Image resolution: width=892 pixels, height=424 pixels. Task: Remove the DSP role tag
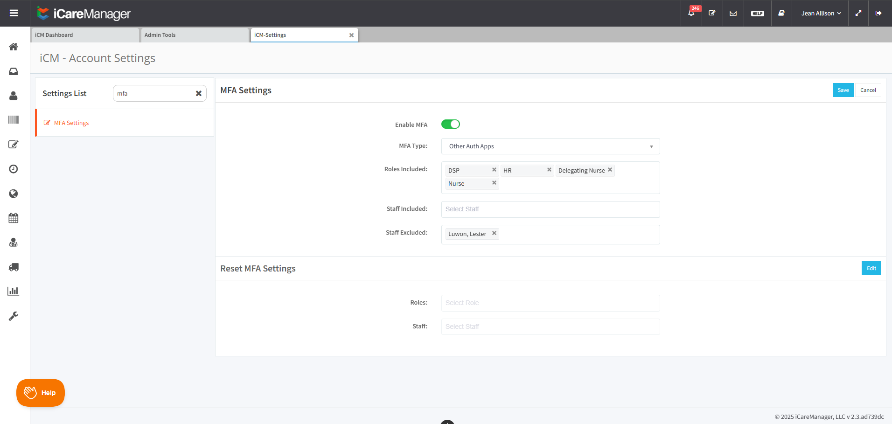[x=494, y=170]
